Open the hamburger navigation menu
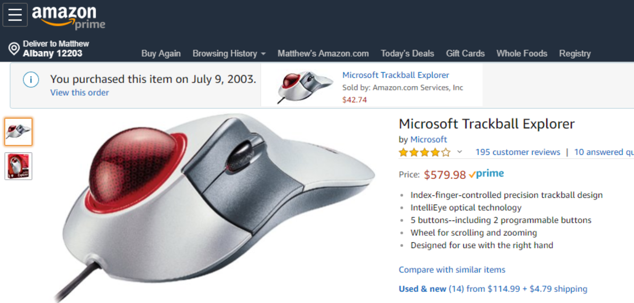 (15, 15)
